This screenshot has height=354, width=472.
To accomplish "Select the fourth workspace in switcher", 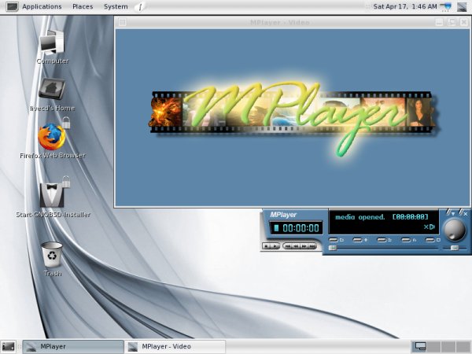I will (x=463, y=346).
